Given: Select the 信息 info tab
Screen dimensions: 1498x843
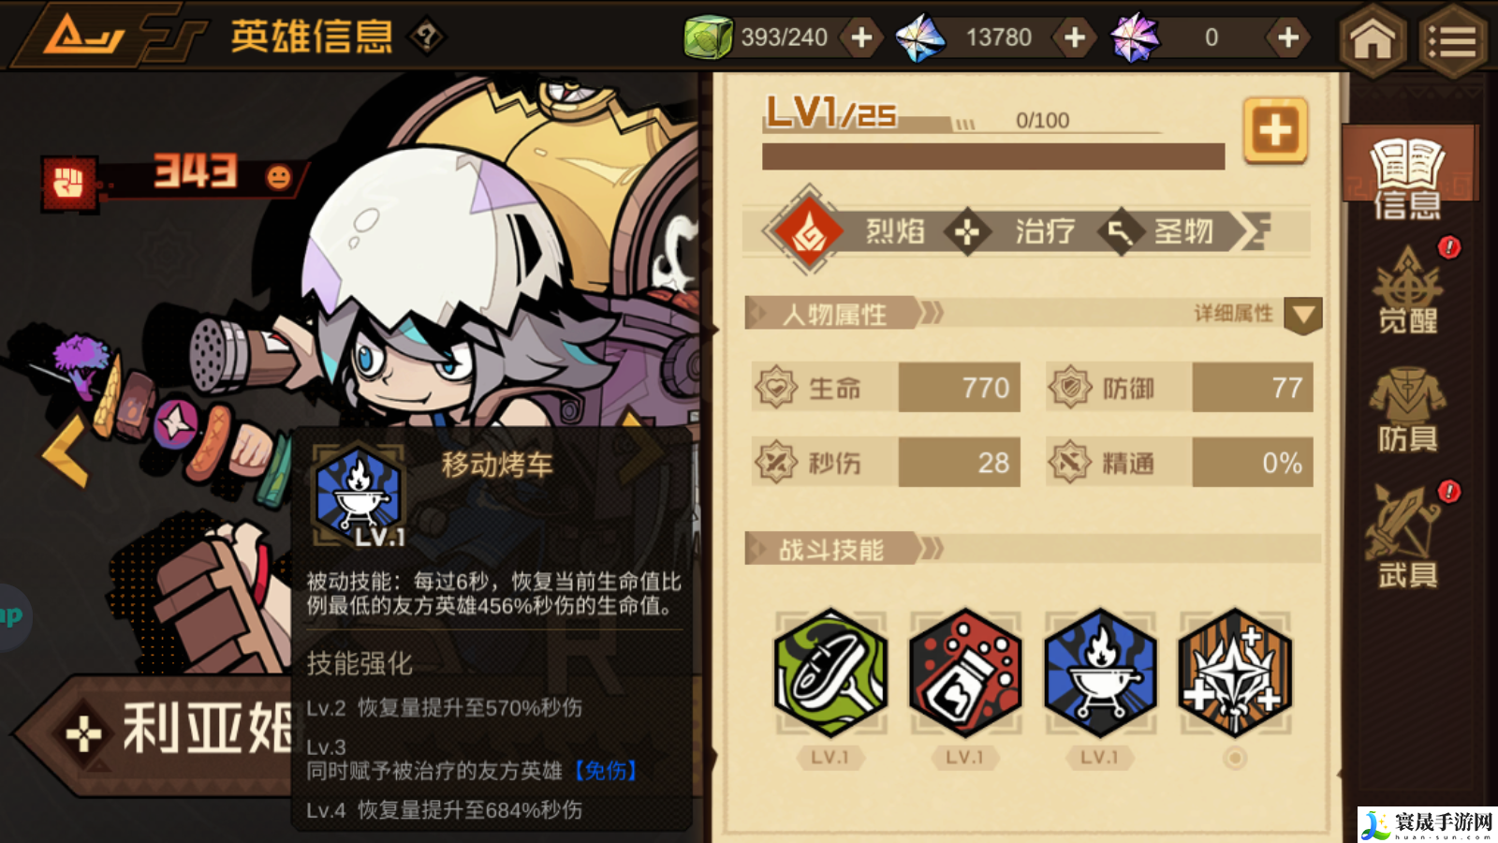Looking at the screenshot, I should (1407, 177).
